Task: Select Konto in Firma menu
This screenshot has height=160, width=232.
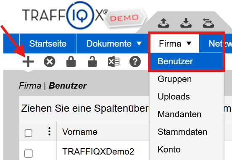Action: pos(187,150)
